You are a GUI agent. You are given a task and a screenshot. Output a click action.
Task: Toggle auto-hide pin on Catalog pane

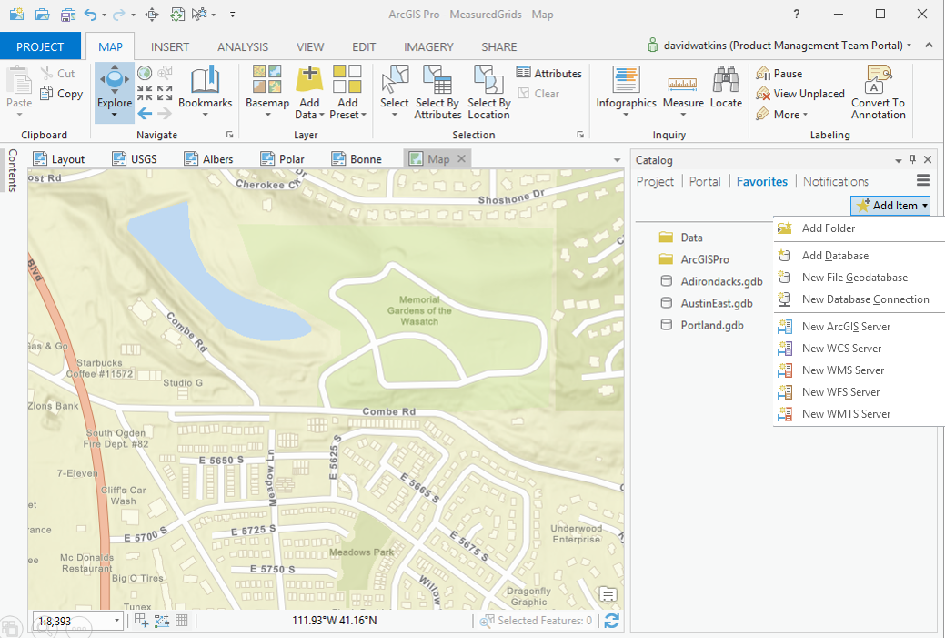pos(913,160)
